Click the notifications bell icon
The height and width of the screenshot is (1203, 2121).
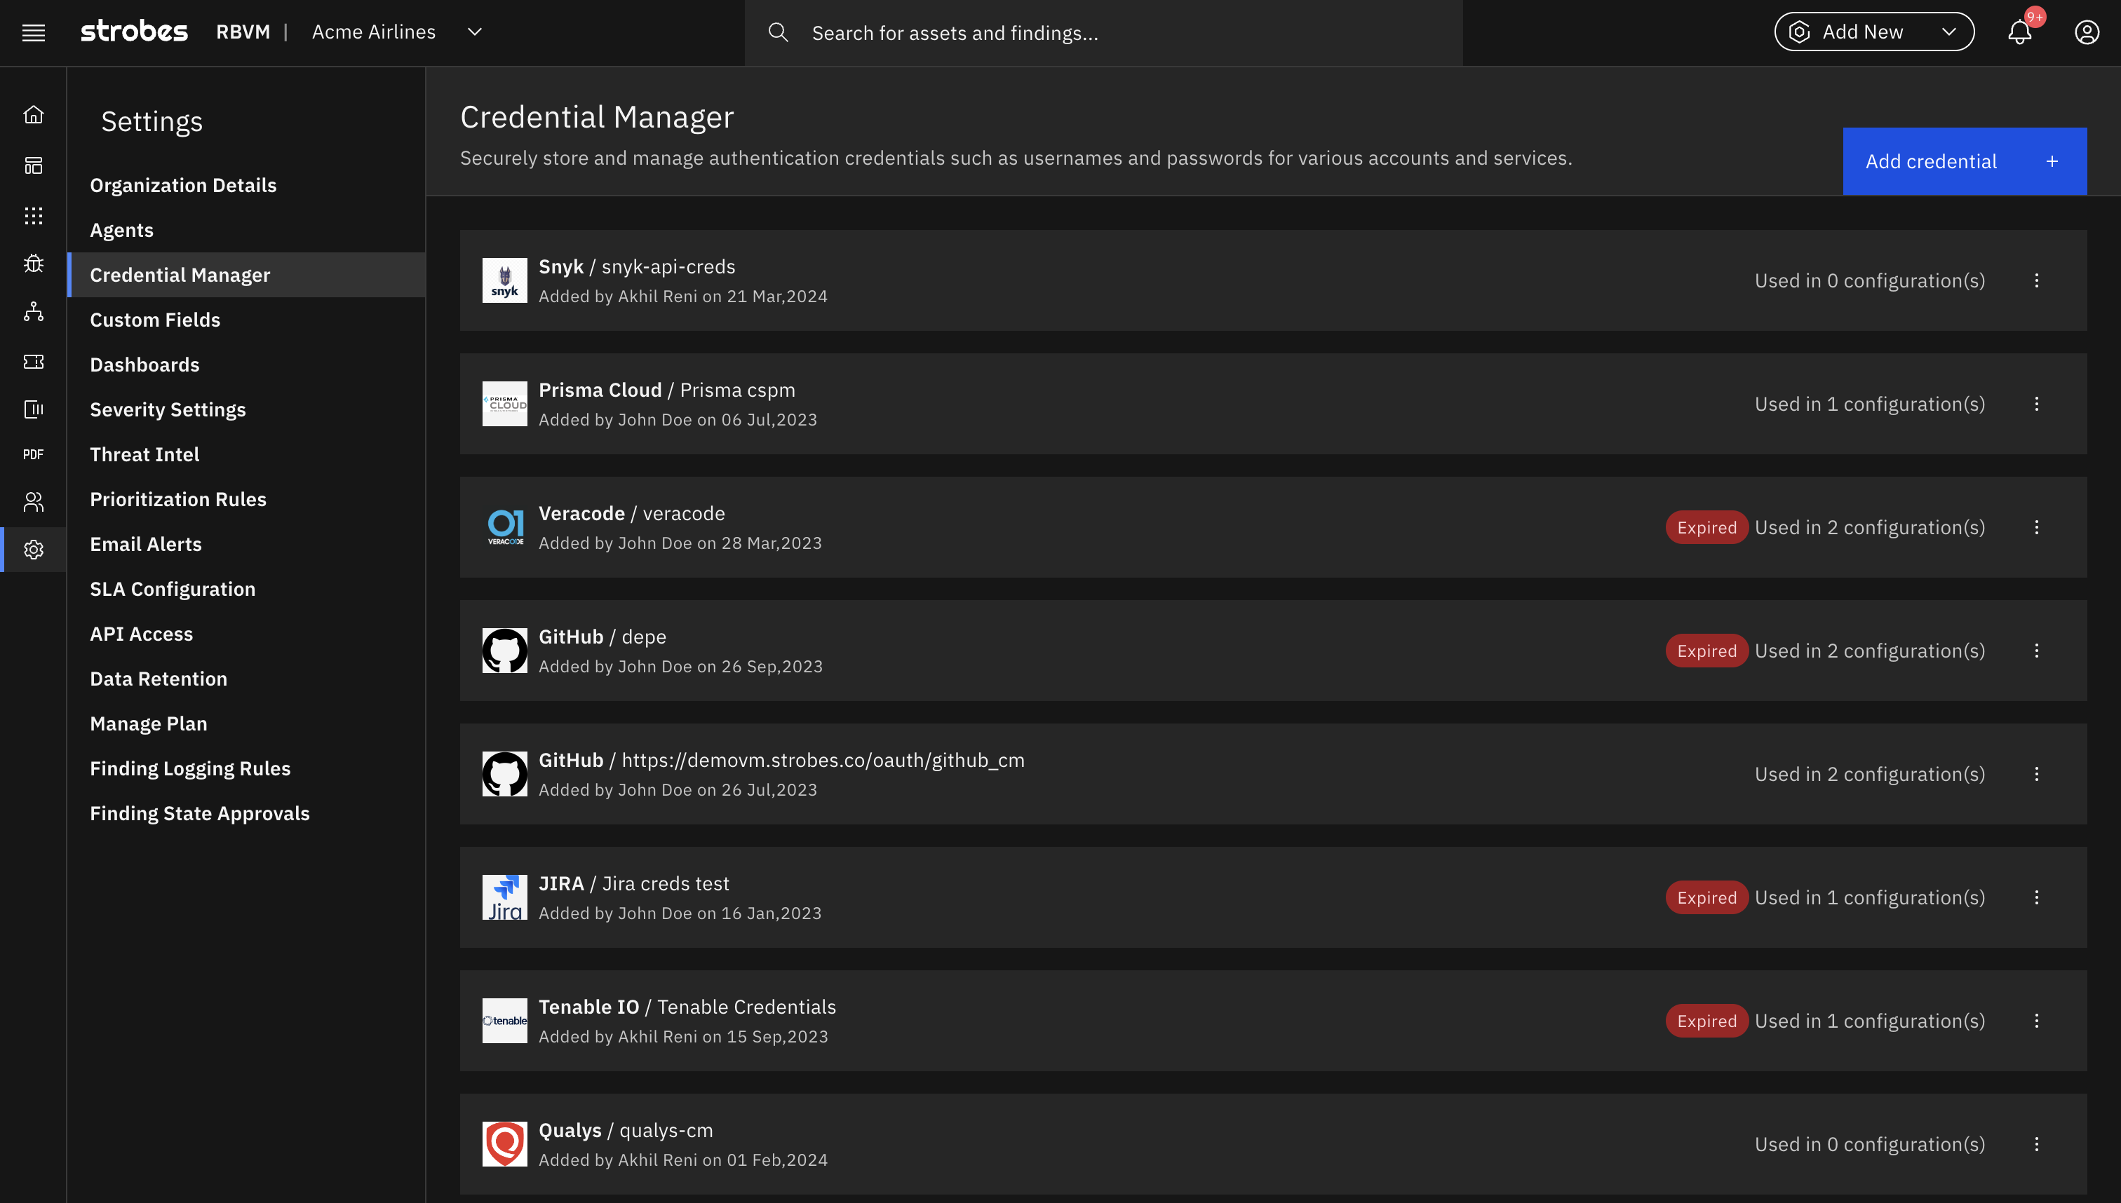2019,33
